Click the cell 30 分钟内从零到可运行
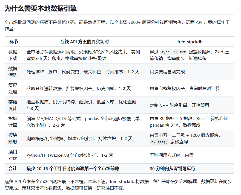241x195 pixels. coord(190,168)
